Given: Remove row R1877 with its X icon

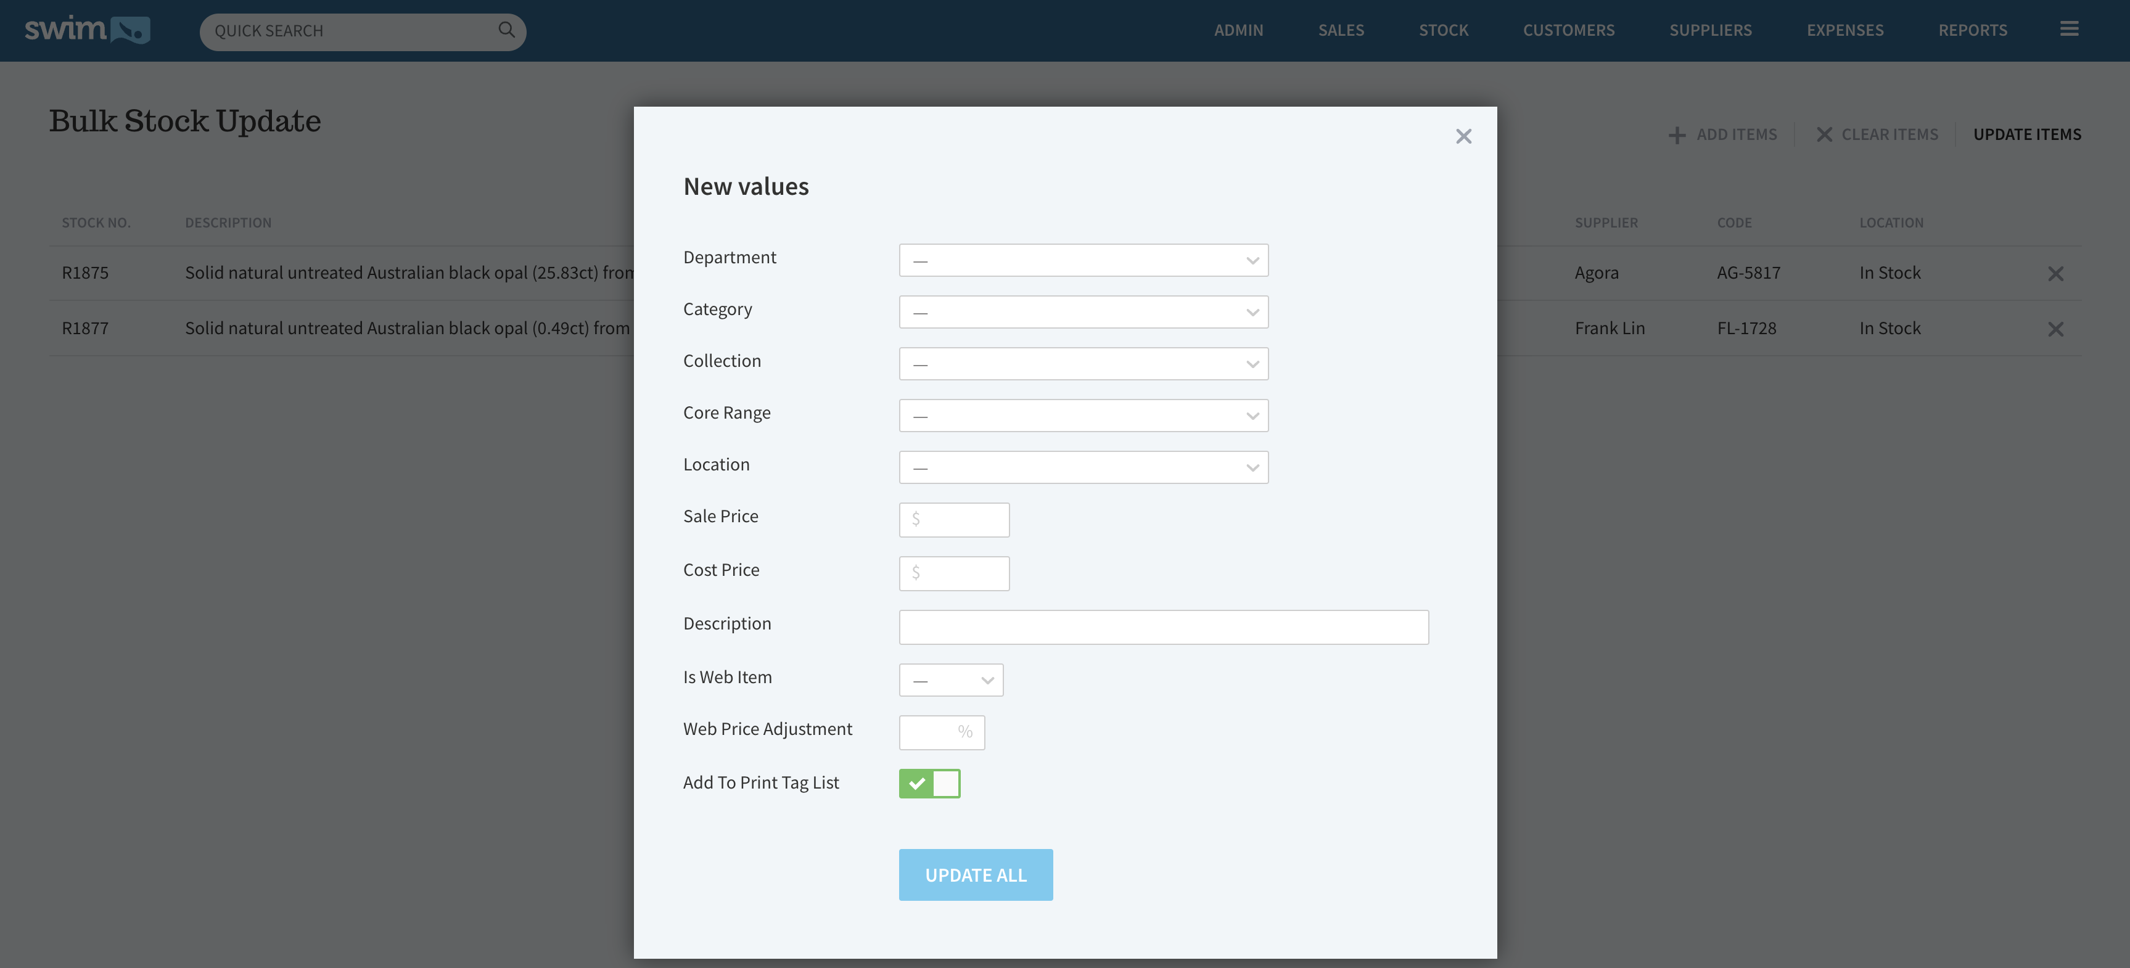Looking at the screenshot, I should click(2055, 329).
